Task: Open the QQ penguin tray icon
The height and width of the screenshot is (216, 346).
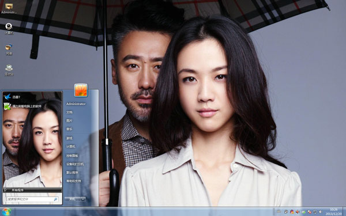Action: click(286, 212)
